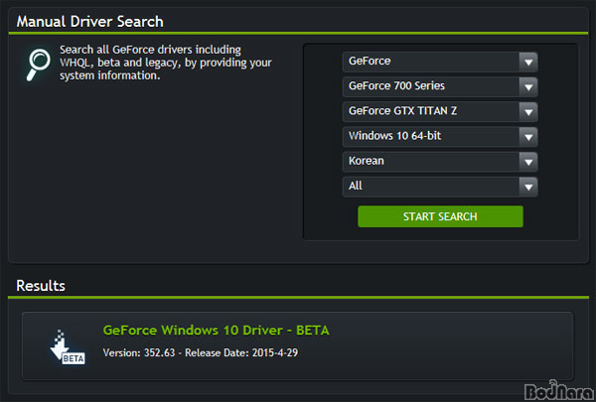Click the START SEARCH button
The image size is (596, 402).
(440, 216)
